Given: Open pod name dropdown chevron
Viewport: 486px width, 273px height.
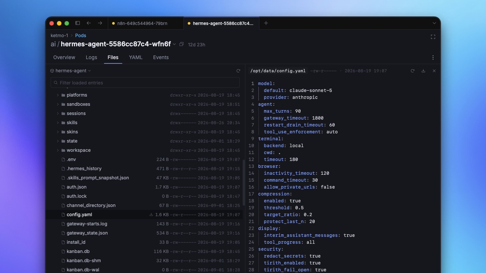Looking at the screenshot, I should coord(174,44).
